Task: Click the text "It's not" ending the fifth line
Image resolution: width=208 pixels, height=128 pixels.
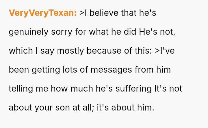Action: (168, 89)
